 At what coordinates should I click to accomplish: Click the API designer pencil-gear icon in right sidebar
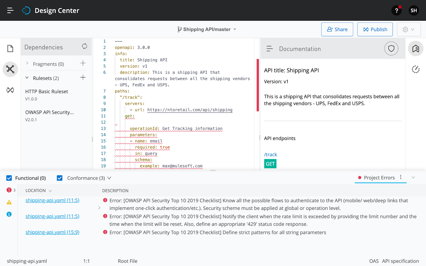tap(416, 69)
